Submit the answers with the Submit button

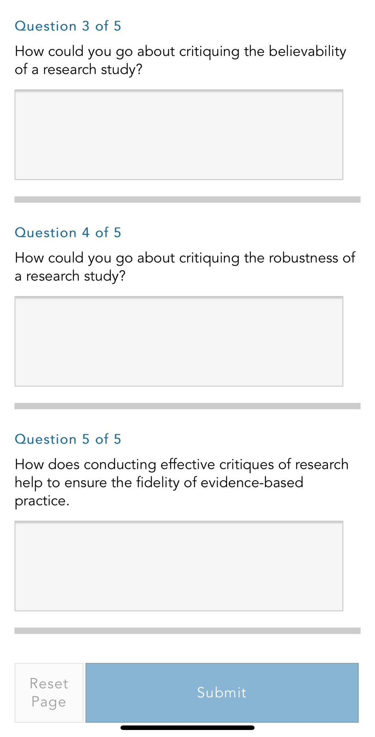[222, 692]
